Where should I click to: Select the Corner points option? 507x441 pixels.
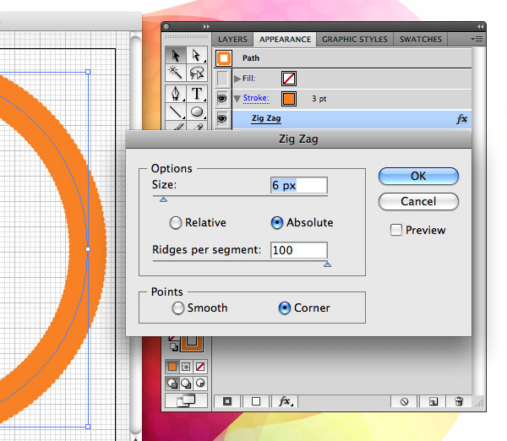pyautogui.click(x=285, y=308)
